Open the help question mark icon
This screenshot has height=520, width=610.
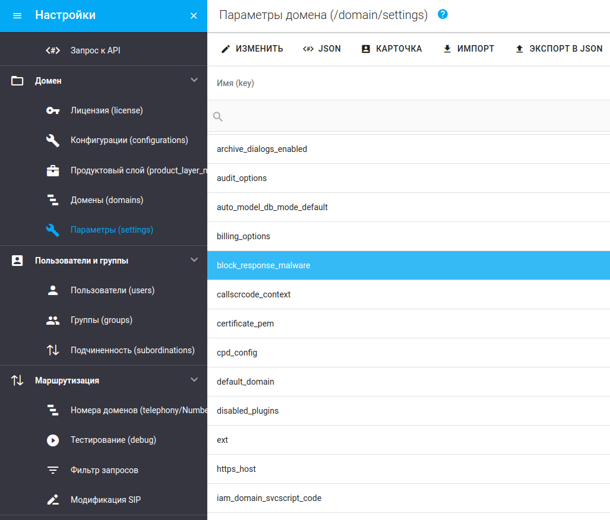click(443, 14)
